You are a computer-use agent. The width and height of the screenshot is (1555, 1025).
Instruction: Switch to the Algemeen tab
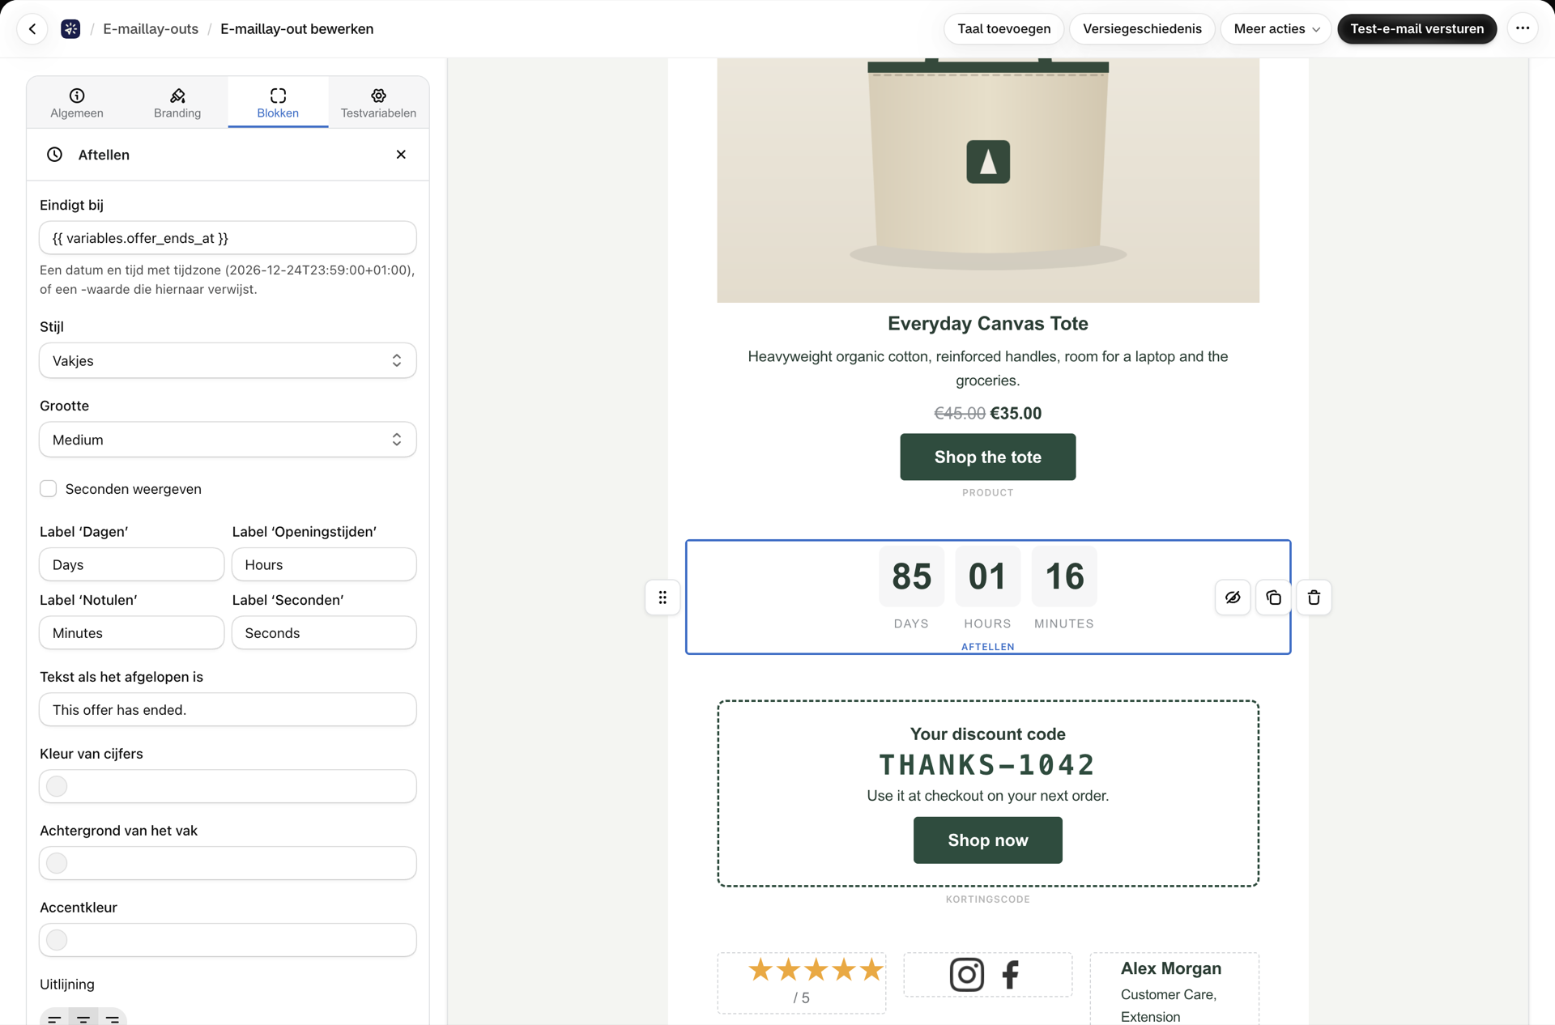[x=77, y=103]
